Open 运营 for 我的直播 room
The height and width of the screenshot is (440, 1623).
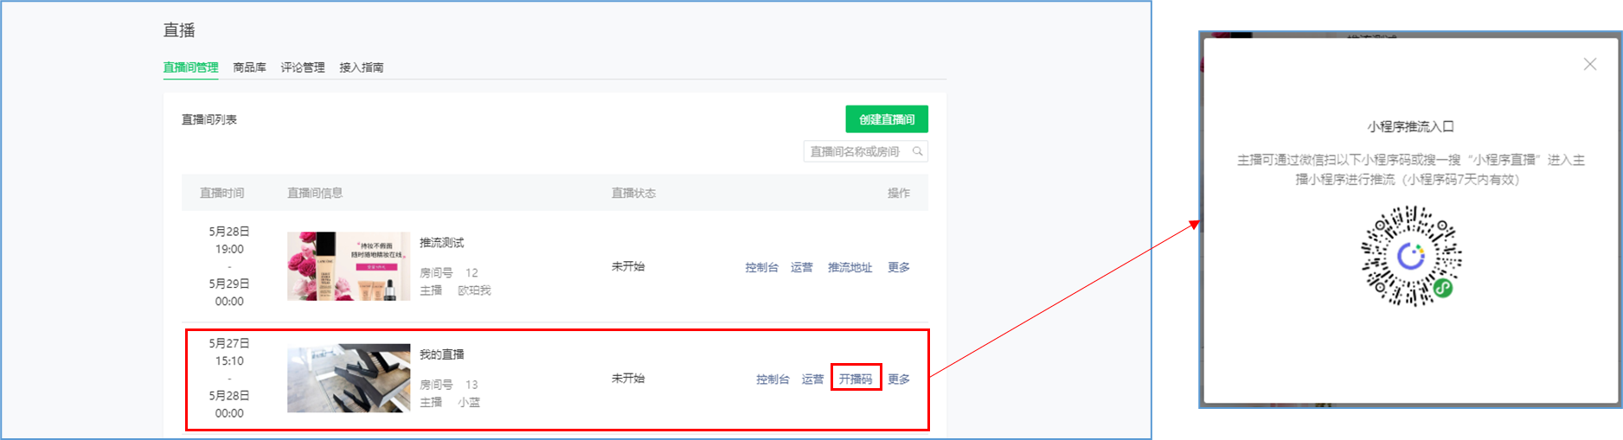pos(812,379)
